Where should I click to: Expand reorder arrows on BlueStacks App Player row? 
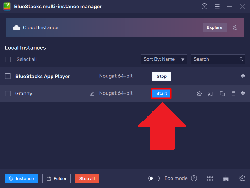(x=243, y=76)
